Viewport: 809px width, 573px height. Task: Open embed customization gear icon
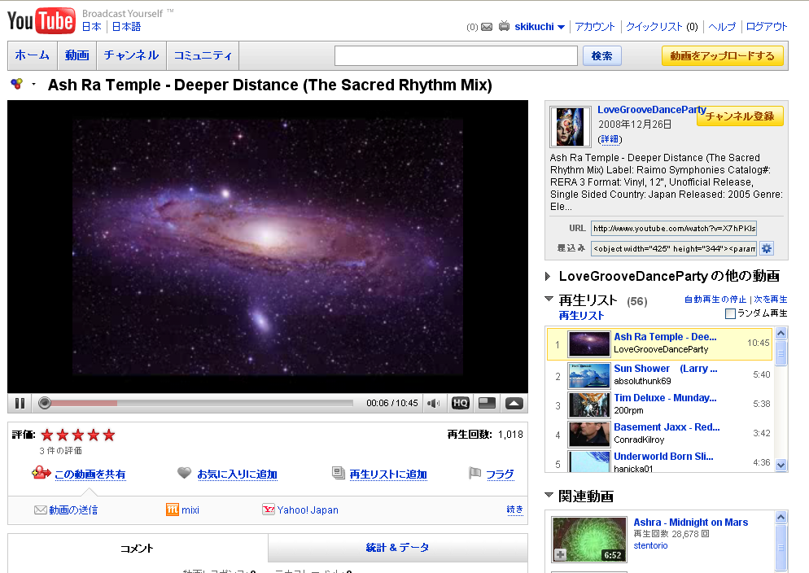tap(767, 248)
